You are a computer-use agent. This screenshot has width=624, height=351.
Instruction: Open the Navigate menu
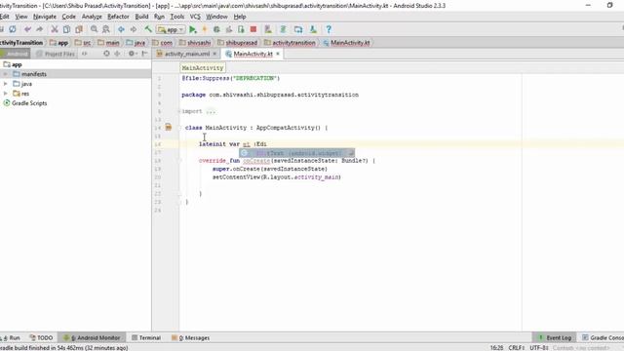(x=45, y=17)
